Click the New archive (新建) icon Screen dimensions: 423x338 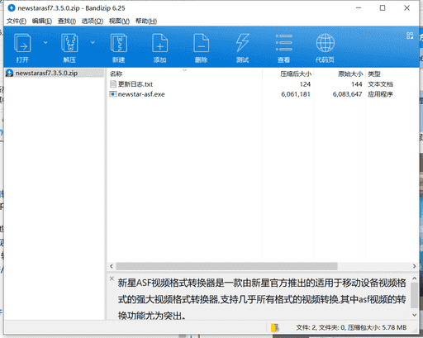(x=119, y=43)
